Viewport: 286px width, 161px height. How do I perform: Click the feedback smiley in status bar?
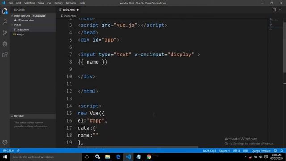click(x=275, y=151)
